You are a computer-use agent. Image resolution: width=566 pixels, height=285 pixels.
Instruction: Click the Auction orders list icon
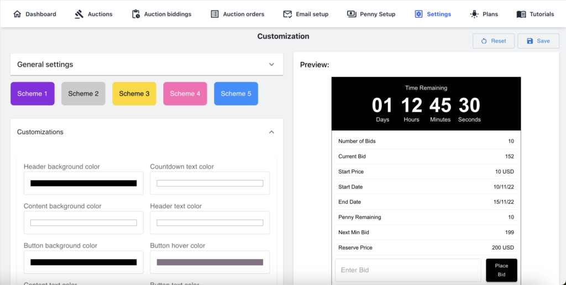pyautogui.click(x=215, y=14)
